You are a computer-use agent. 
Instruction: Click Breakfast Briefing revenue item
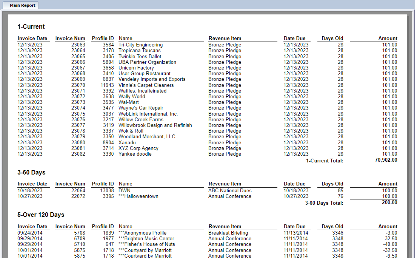click(228, 233)
